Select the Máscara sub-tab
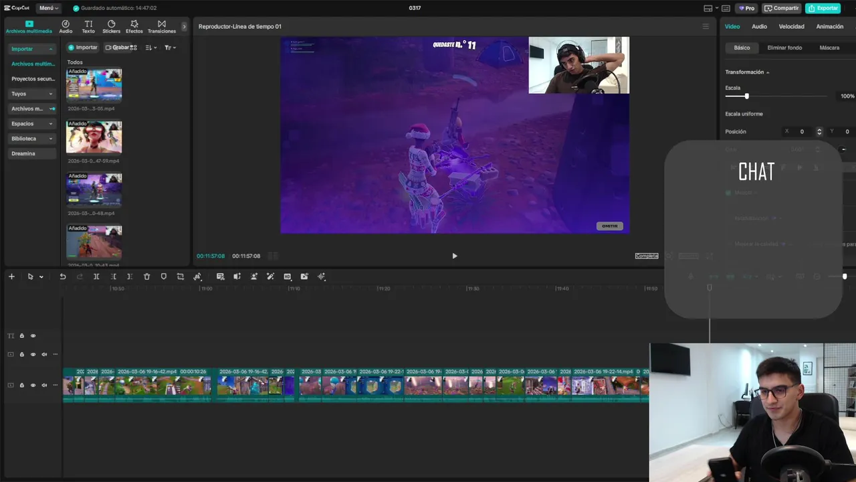Screen dimensions: 856x482 pyautogui.click(x=829, y=48)
